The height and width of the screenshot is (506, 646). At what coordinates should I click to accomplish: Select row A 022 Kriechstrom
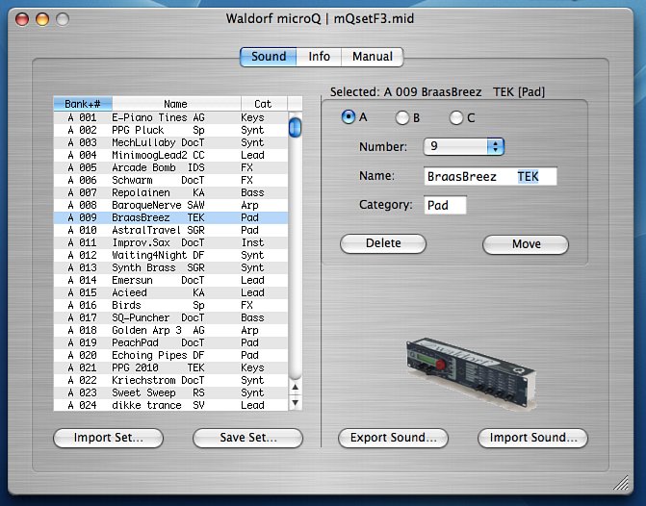point(170,380)
